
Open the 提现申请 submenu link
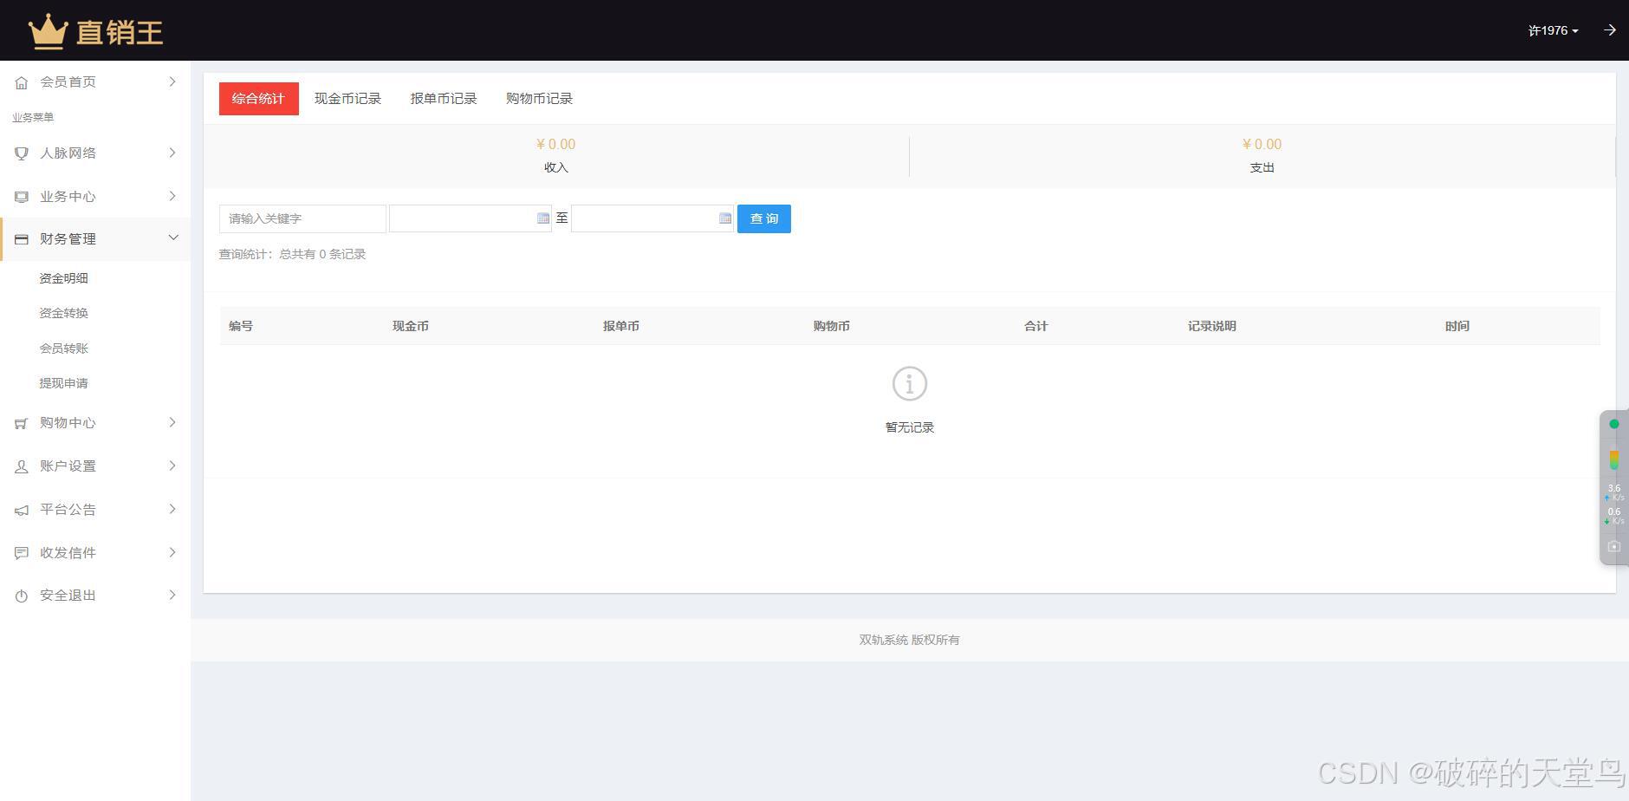(x=63, y=383)
